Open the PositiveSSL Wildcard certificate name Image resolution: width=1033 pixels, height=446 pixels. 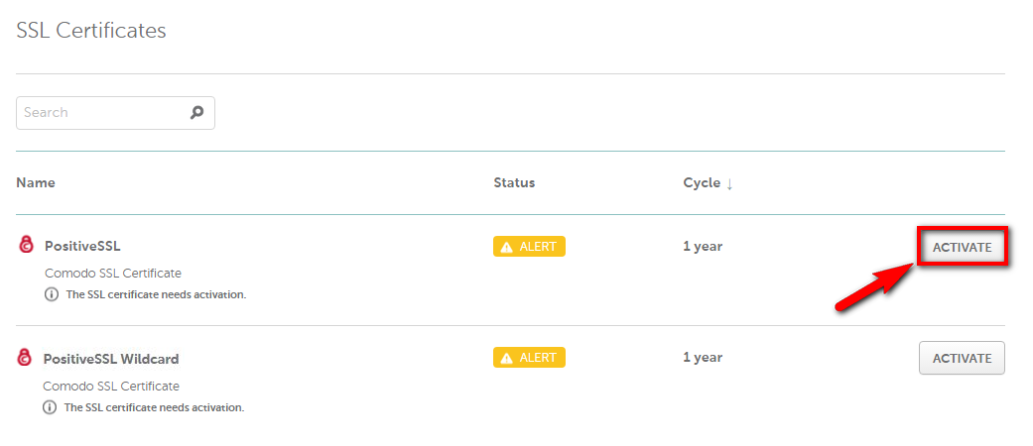pos(111,359)
